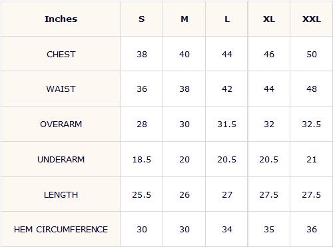Click hem circumference value 35 for XL

click(269, 229)
